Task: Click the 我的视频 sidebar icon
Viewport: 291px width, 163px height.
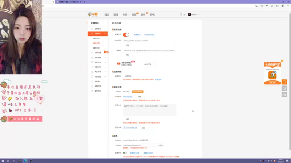Action: [92, 76]
